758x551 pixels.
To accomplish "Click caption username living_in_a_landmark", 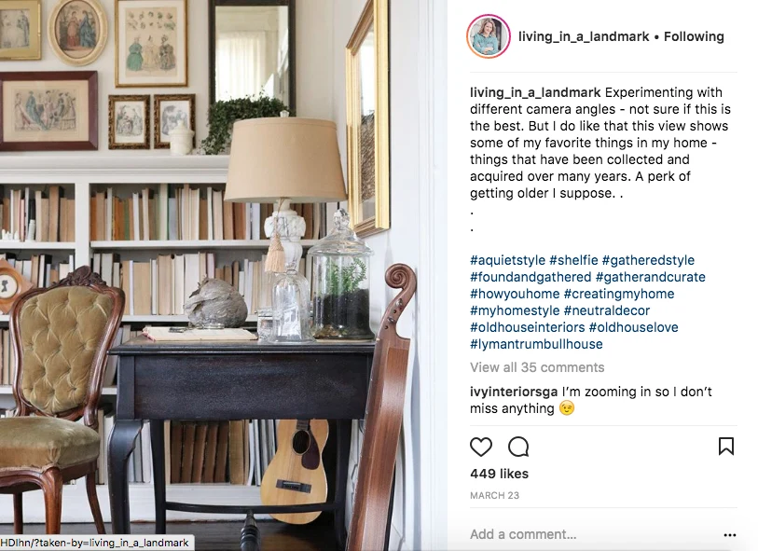I will click(x=535, y=92).
